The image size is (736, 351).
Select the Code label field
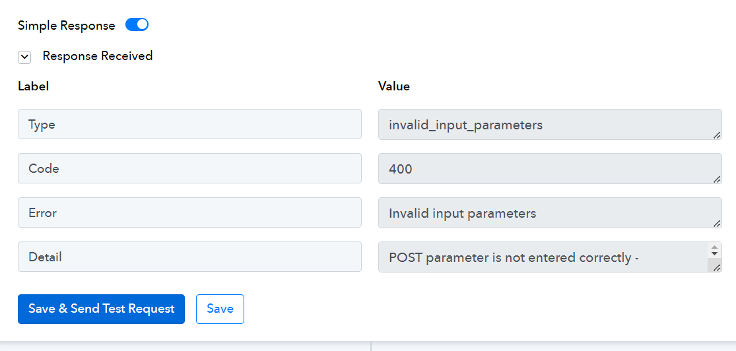(189, 168)
